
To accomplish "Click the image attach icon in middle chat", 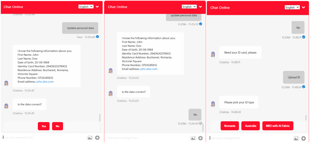I will pyautogui.click(x=193, y=138).
